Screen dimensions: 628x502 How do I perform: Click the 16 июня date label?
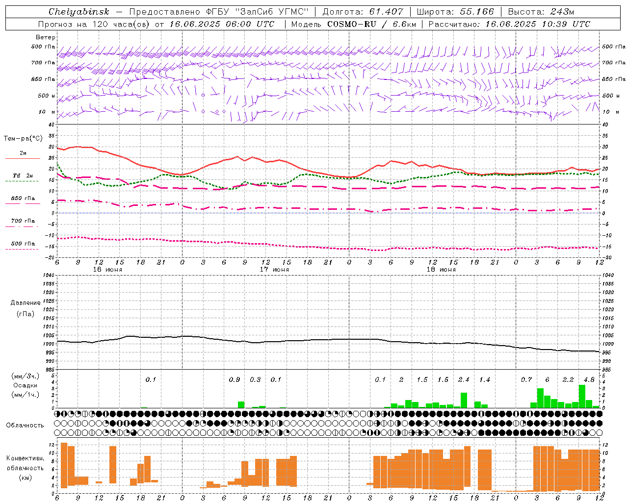tap(107, 270)
